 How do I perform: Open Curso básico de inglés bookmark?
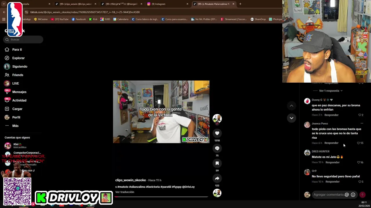pos(145,19)
